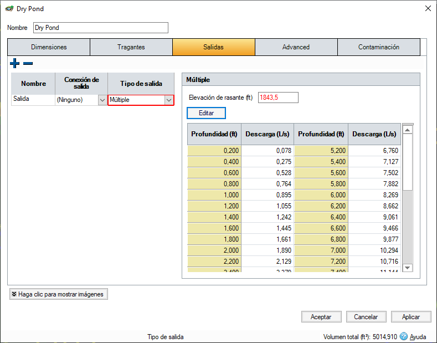Click the Dry Pond title bar icon
The width and height of the screenshot is (437, 343).
coord(9,9)
